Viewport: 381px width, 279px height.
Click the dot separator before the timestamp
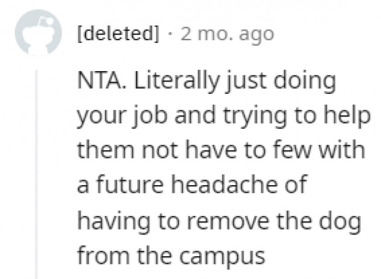[x=170, y=35]
